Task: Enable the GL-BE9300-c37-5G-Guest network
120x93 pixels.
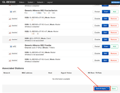Action: 97,26
